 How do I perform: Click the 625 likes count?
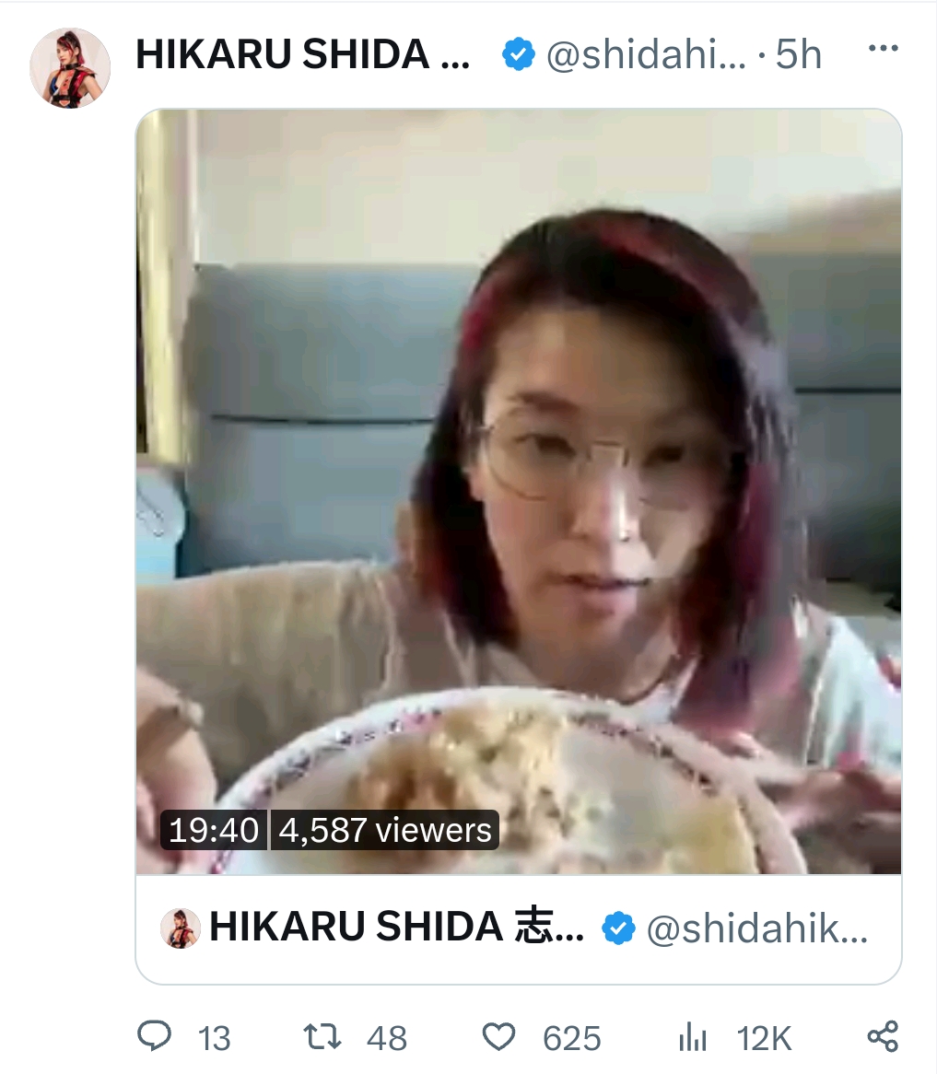click(572, 1038)
